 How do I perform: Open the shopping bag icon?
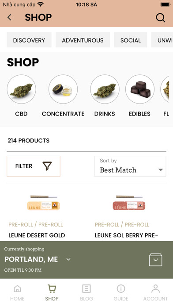coord(155,260)
